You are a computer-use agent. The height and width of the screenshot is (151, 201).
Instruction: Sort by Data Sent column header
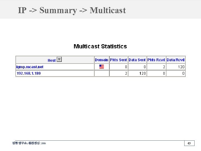click(137, 60)
